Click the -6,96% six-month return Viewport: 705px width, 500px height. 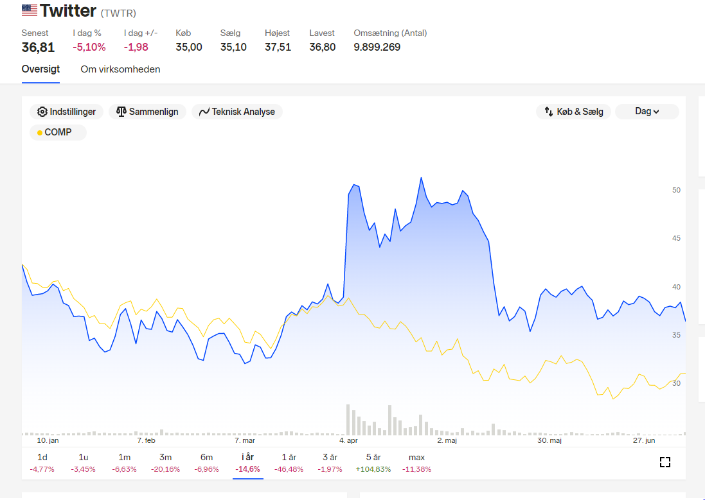207,469
